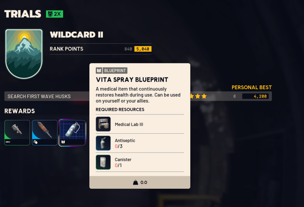Click the Wildcard II mountain badge
This screenshot has width=304, height=207.
pos(24,54)
